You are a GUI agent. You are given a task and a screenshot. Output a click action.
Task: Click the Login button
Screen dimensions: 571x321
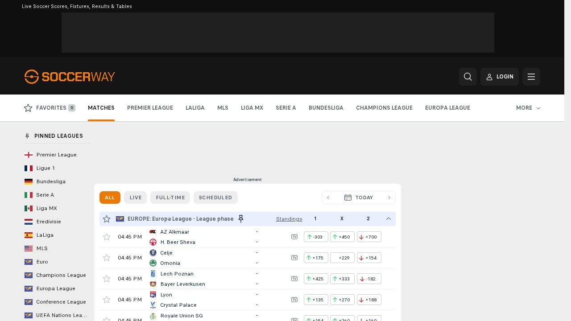click(x=500, y=77)
